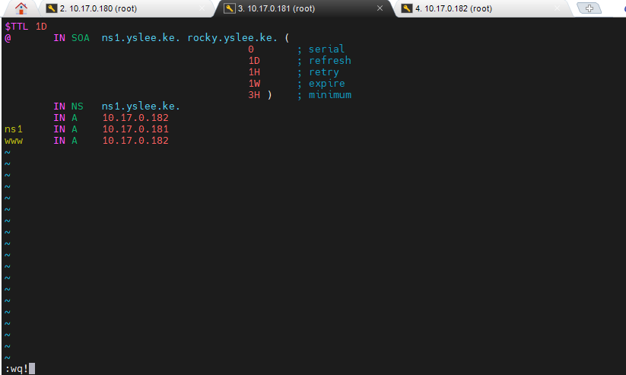Viewport: 626px width, 375px height.
Task: Click the :wq! command line
Action: tap(17, 369)
